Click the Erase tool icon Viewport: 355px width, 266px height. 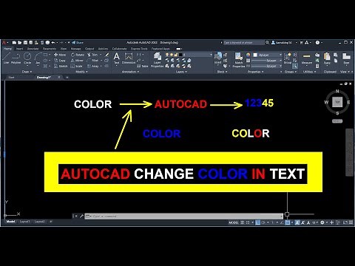coord(106,55)
